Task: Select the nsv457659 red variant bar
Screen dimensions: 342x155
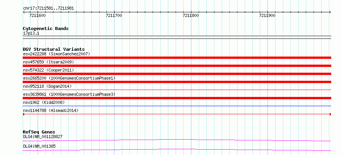Action: pyautogui.click(x=177, y=66)
